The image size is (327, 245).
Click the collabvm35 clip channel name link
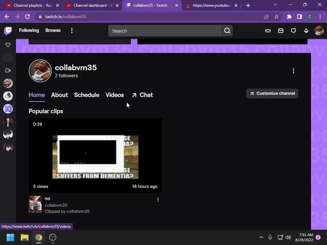coord(56,205)
